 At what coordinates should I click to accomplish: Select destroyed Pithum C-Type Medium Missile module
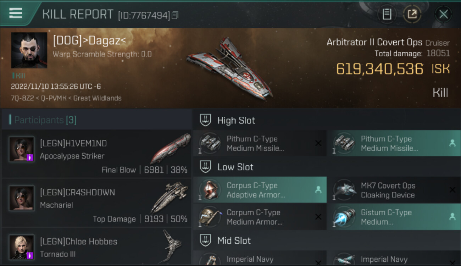click(x=260, y=143)
